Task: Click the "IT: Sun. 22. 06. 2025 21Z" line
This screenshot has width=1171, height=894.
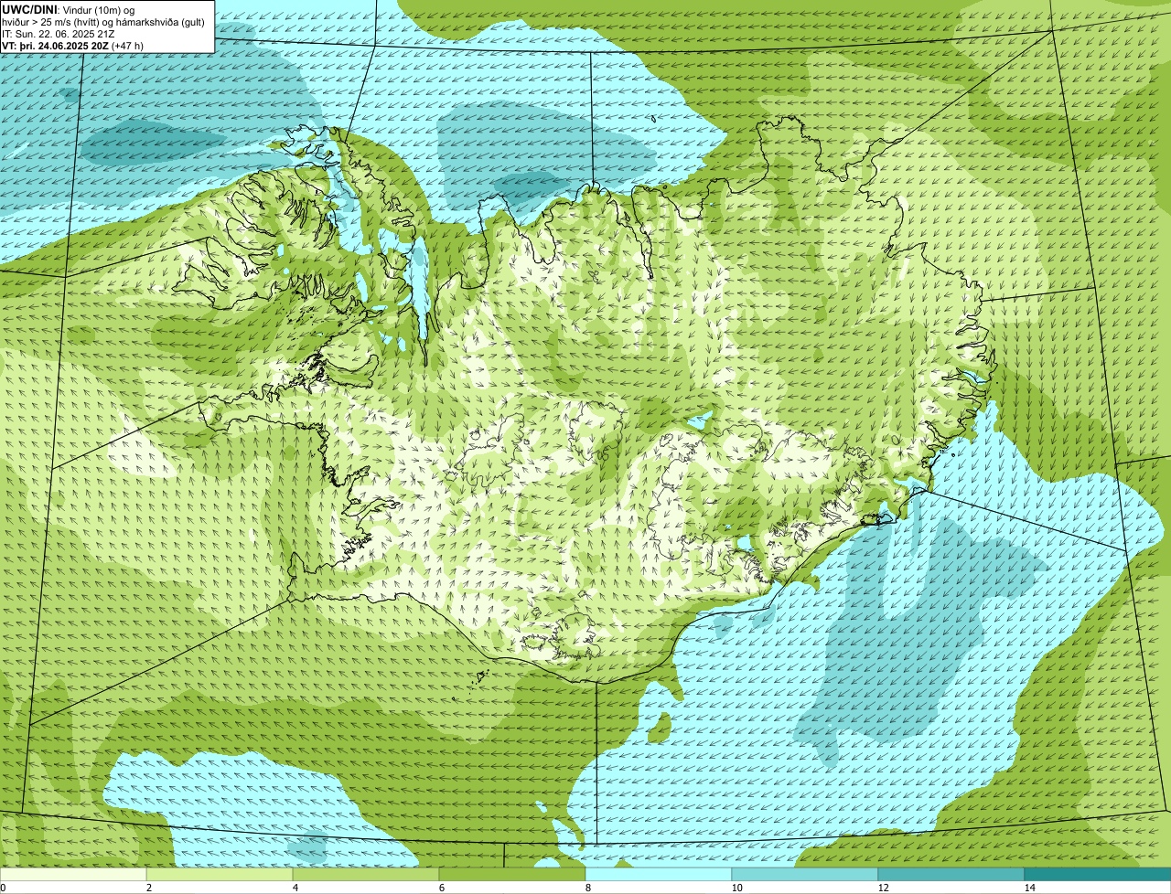Action: (59, 33)
